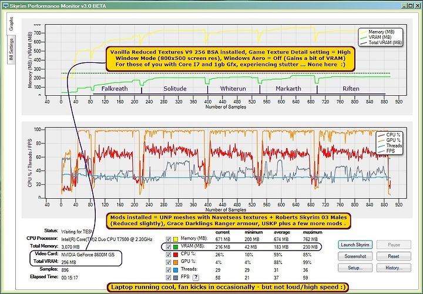Open the INI Settings tab

11,49
